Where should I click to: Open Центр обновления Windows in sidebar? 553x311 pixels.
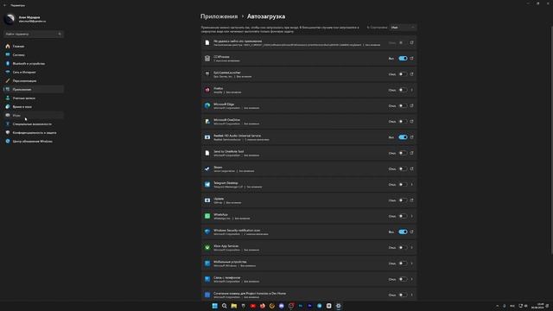click(34, 142)
